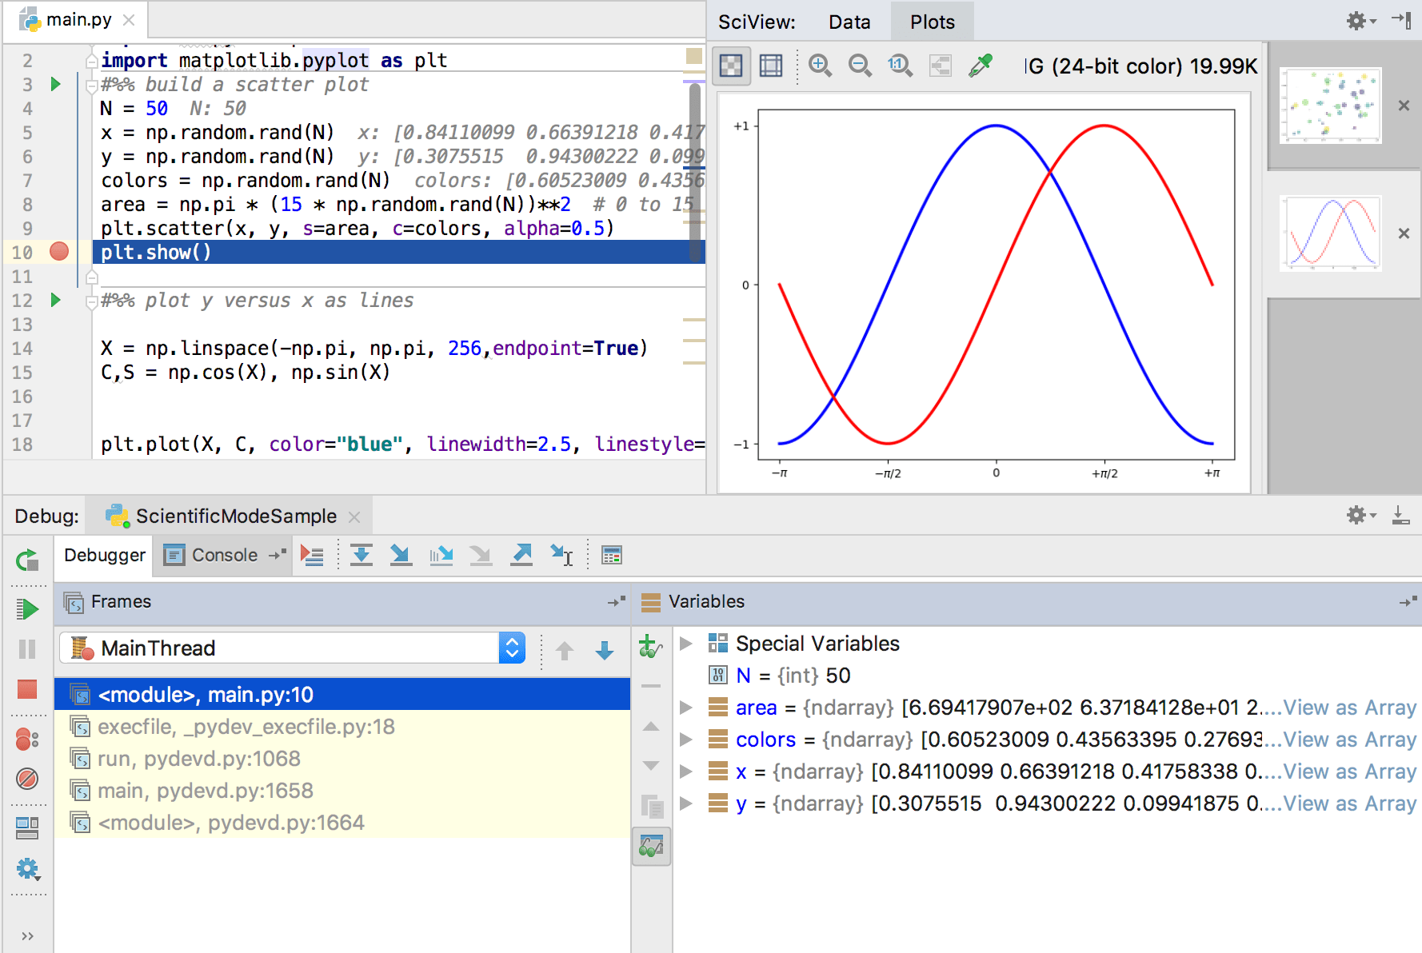Click the Zoom In icon in SciView
1422x953 pixels.
820,66
